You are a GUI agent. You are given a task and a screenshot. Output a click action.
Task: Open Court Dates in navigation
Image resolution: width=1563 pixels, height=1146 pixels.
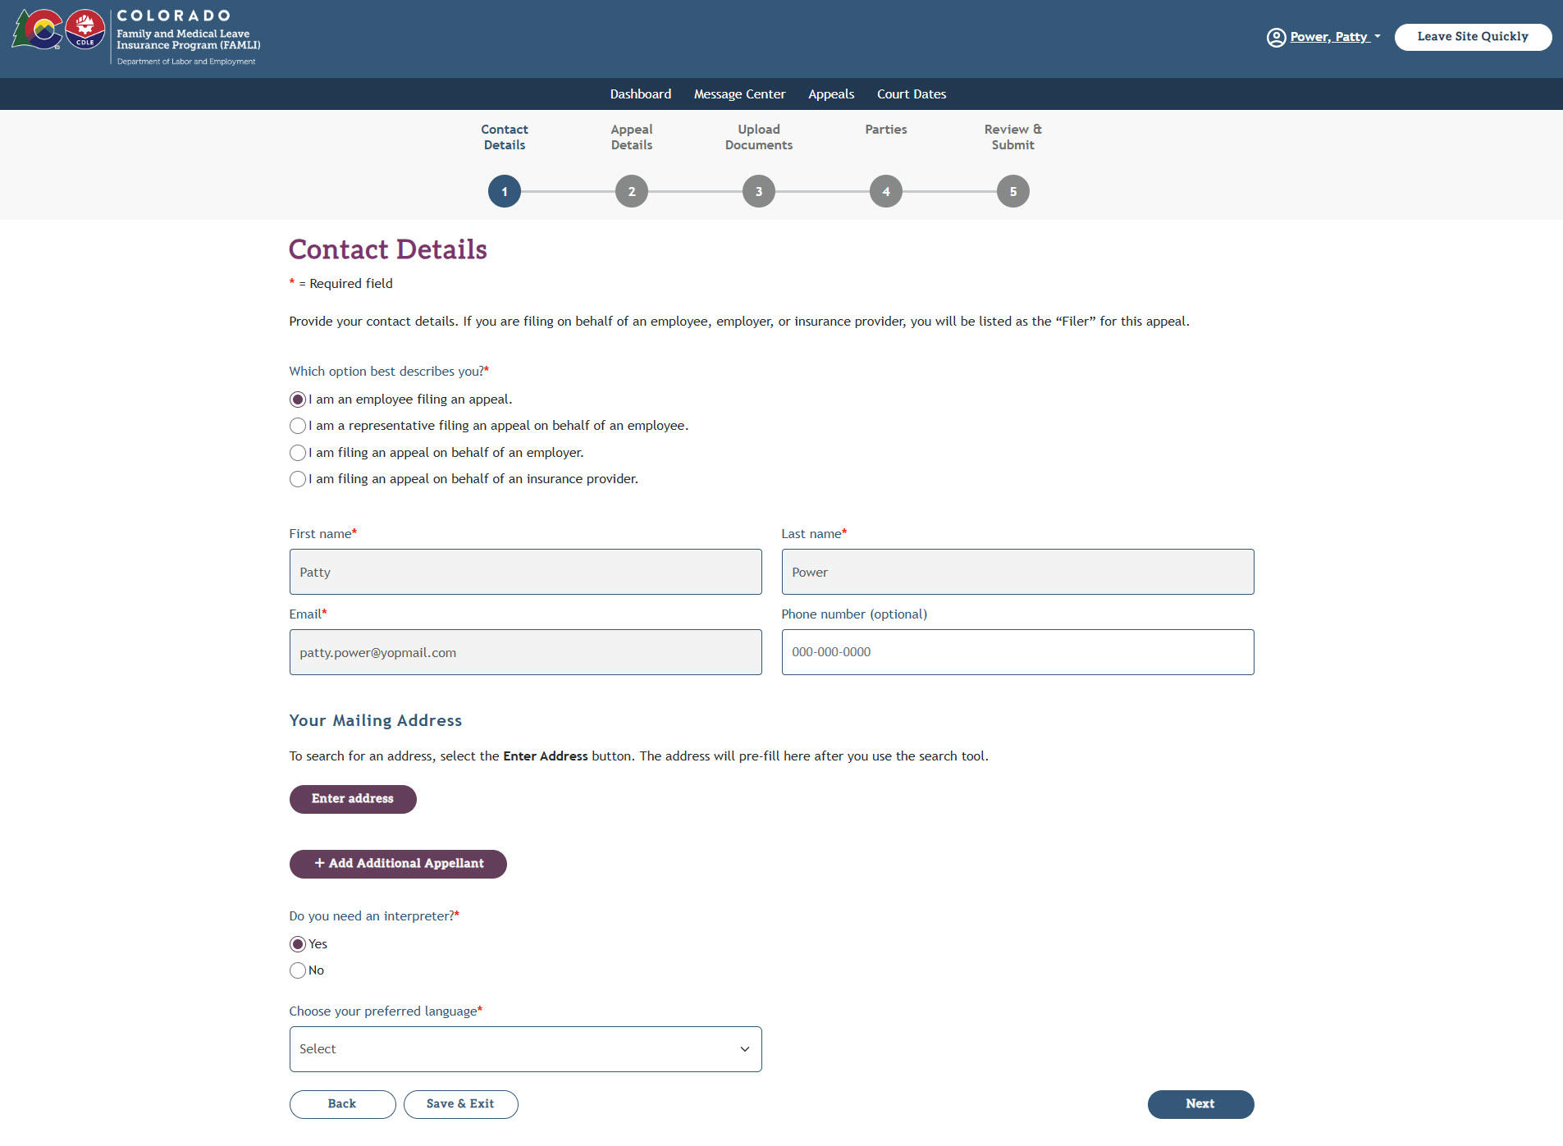click(912, 94)
